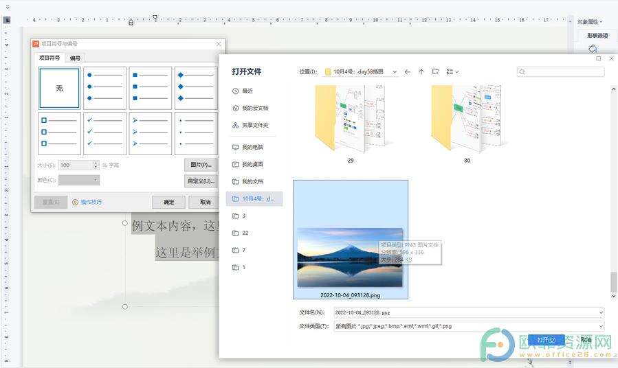This screenshot has height=368, width=618.
Task: Open the view mode options in Open File dialog
Action: [452, 71]
